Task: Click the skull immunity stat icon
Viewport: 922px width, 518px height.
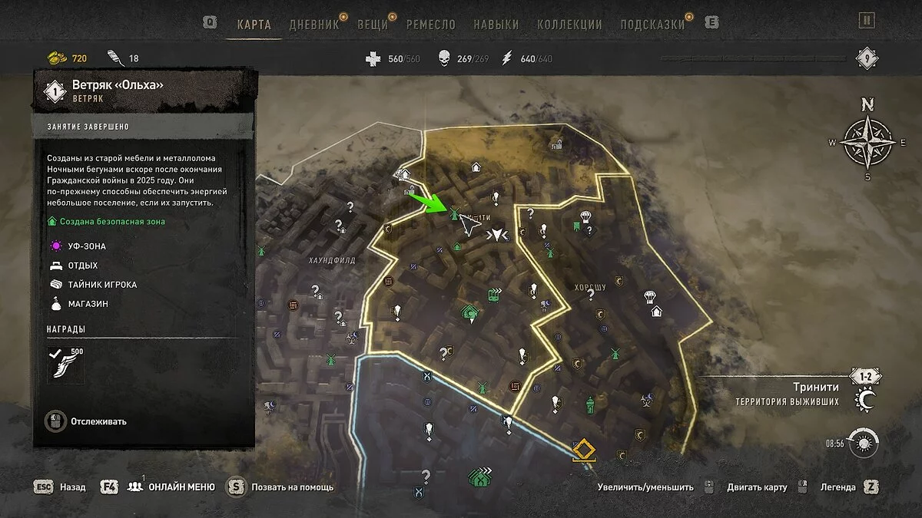Action: pos(444,58)
